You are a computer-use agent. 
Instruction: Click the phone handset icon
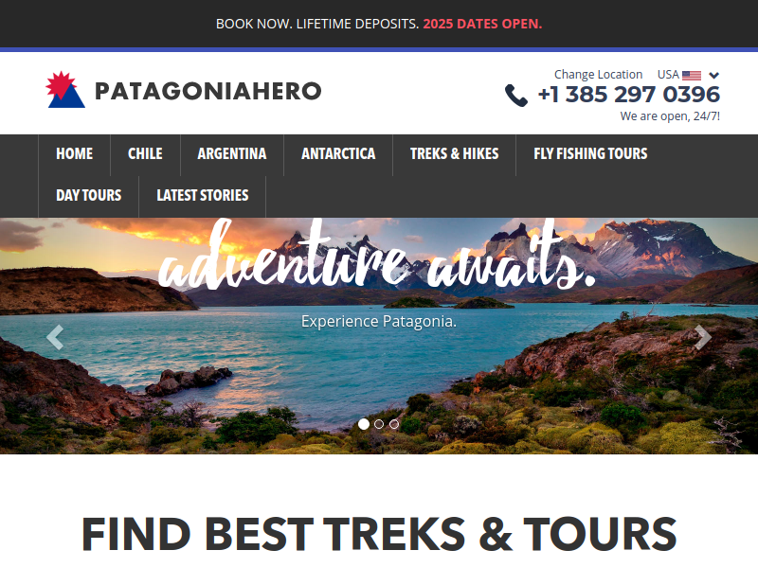515,96
